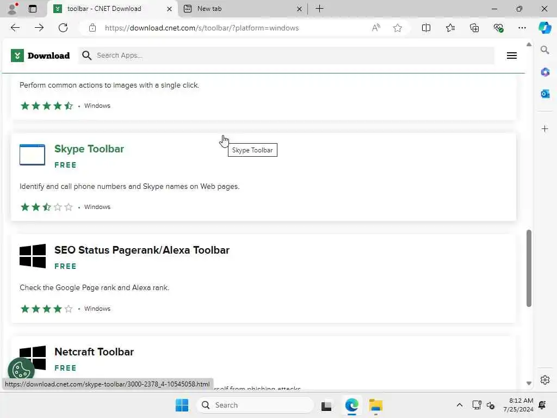Open SEO Status Pagerank/Alexa Toolbar link
The height and width of the screenshot is (418, 557).
pyautogui.click(x=142, y=250)
